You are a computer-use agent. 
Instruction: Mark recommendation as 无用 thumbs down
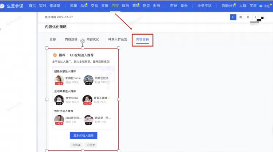coord(91,145)
